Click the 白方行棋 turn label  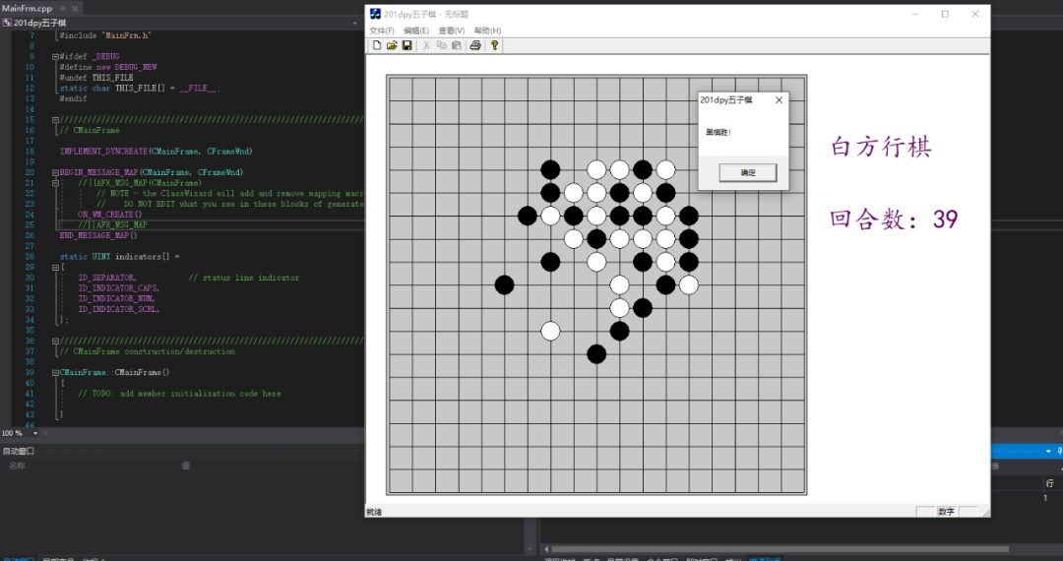[881, 147]
